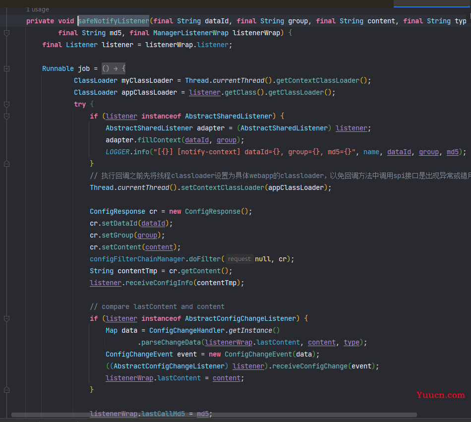Click the receiveConfigInfo method call
This screenshot has width=471, height=422.
[x=159, y=283]
